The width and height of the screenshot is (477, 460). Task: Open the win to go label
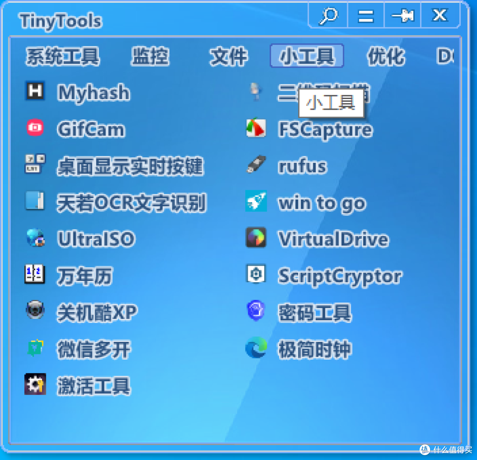click(x=322, y=203)
